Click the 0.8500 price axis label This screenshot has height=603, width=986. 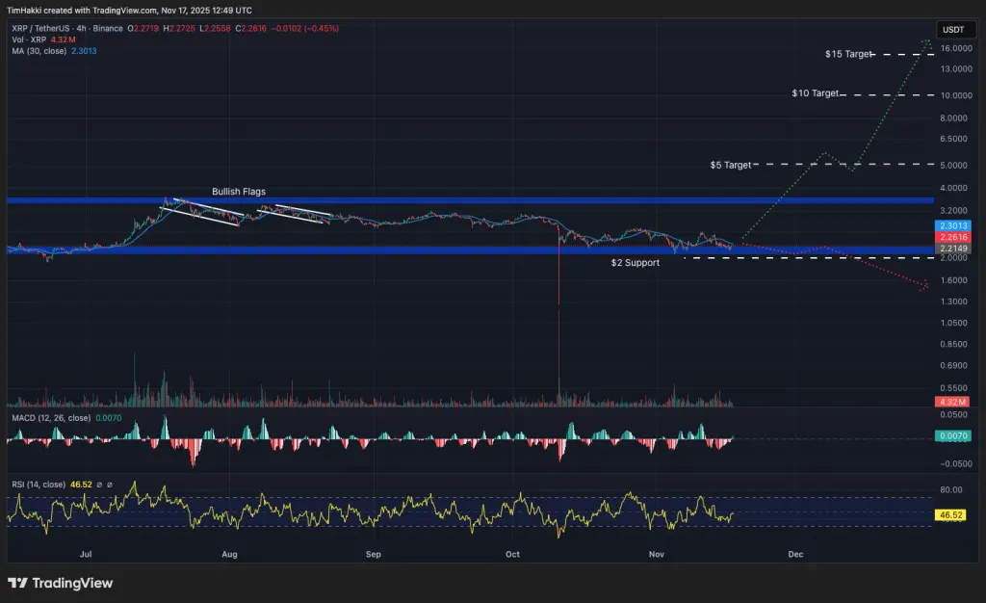[x=954, y=345]
